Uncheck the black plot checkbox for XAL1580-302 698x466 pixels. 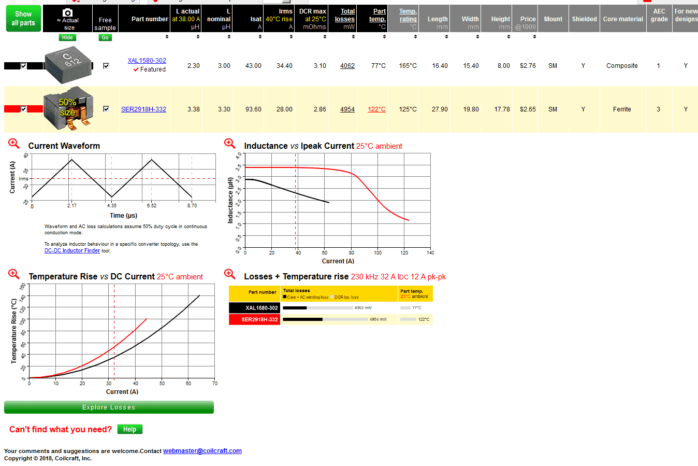pos(23,66)
